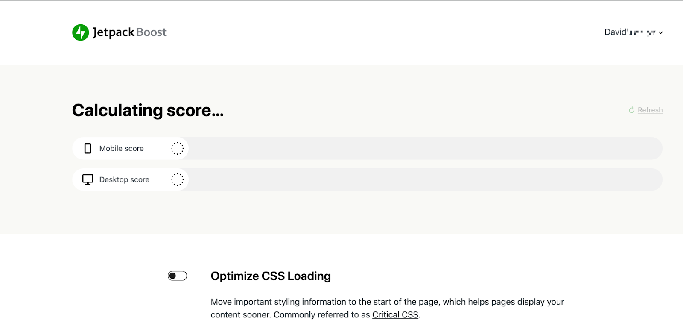683x335 pixels.
Task: Open the Critical CSS link
Action: click(x=395, y=315)
